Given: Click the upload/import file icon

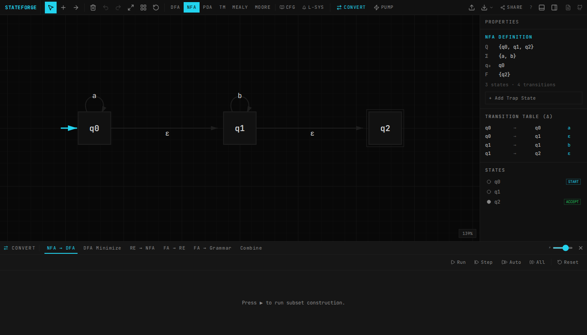Looking at the screenshot, I should 472,8.
